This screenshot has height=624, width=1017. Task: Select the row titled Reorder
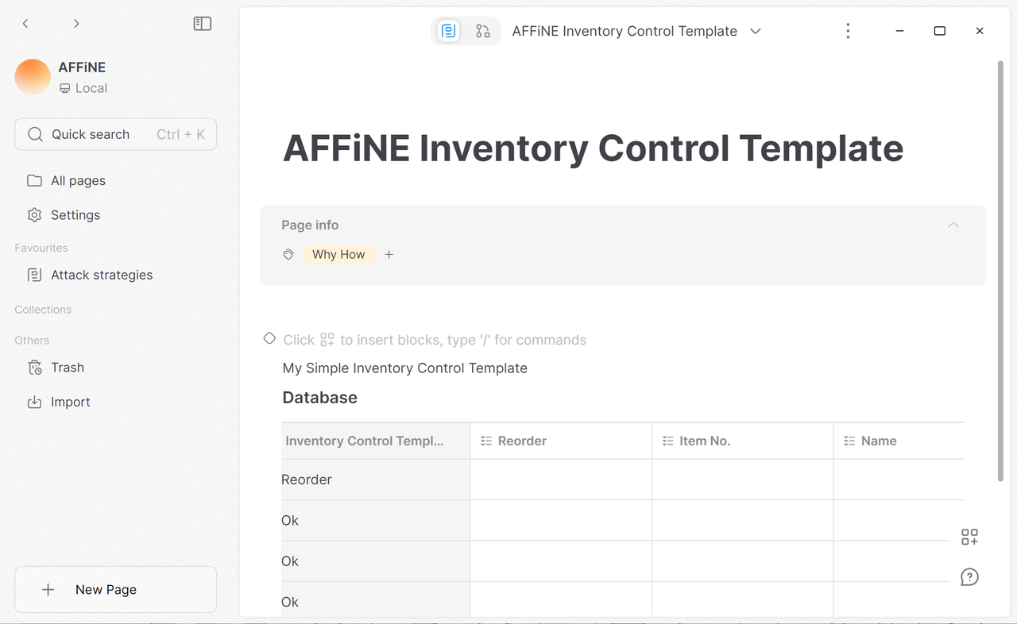(x=376, y=480)
